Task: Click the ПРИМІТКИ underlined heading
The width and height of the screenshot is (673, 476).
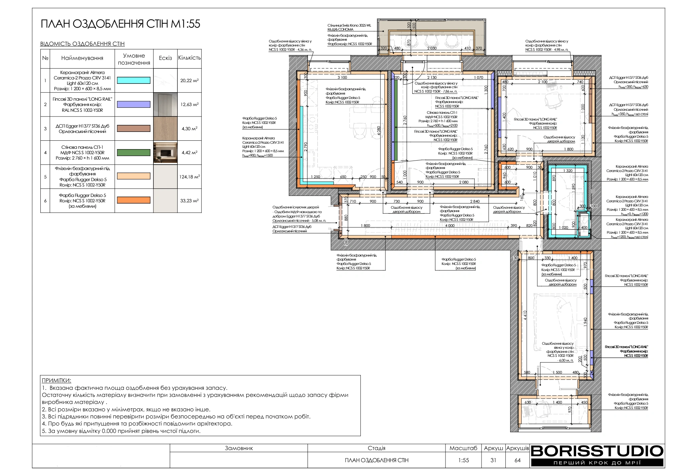Action: (57, 380)
